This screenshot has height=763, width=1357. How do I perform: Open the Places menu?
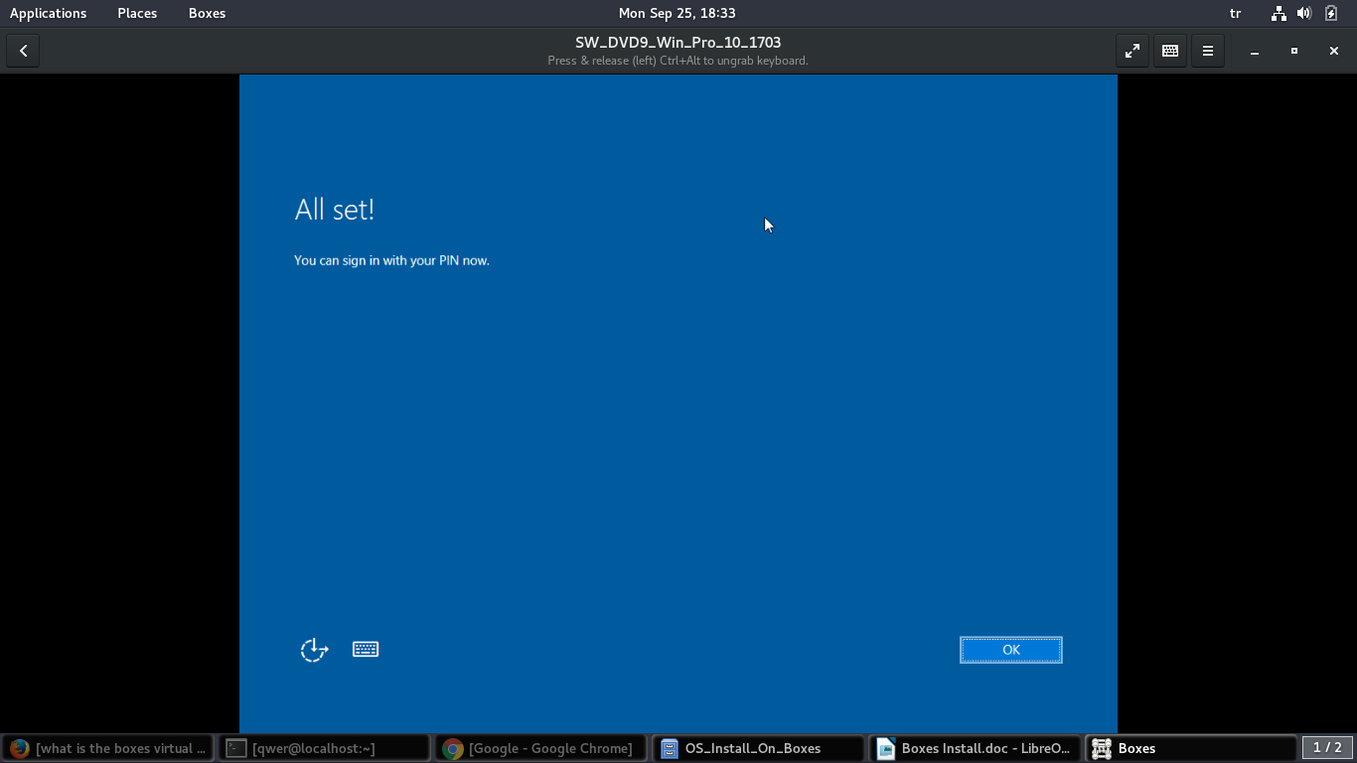[137, 13]
